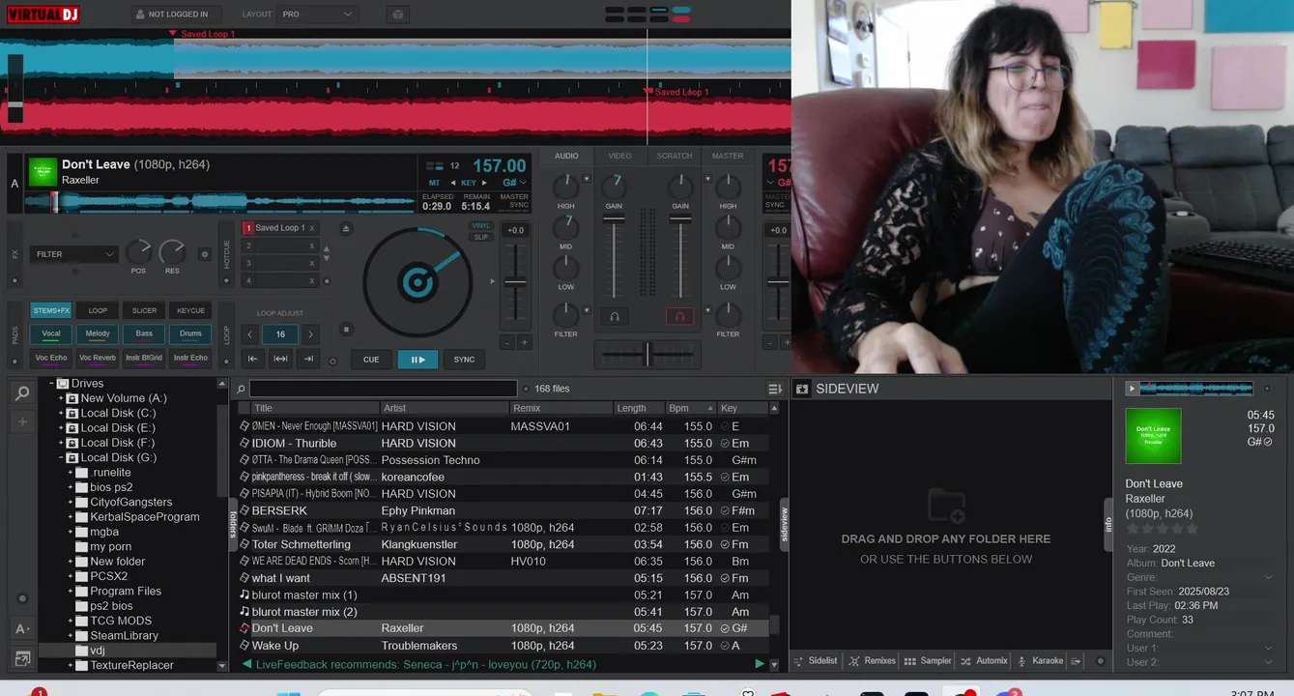Open the LAYOUT PRO dropdown

pyautogui.click(x=318, y=14)
